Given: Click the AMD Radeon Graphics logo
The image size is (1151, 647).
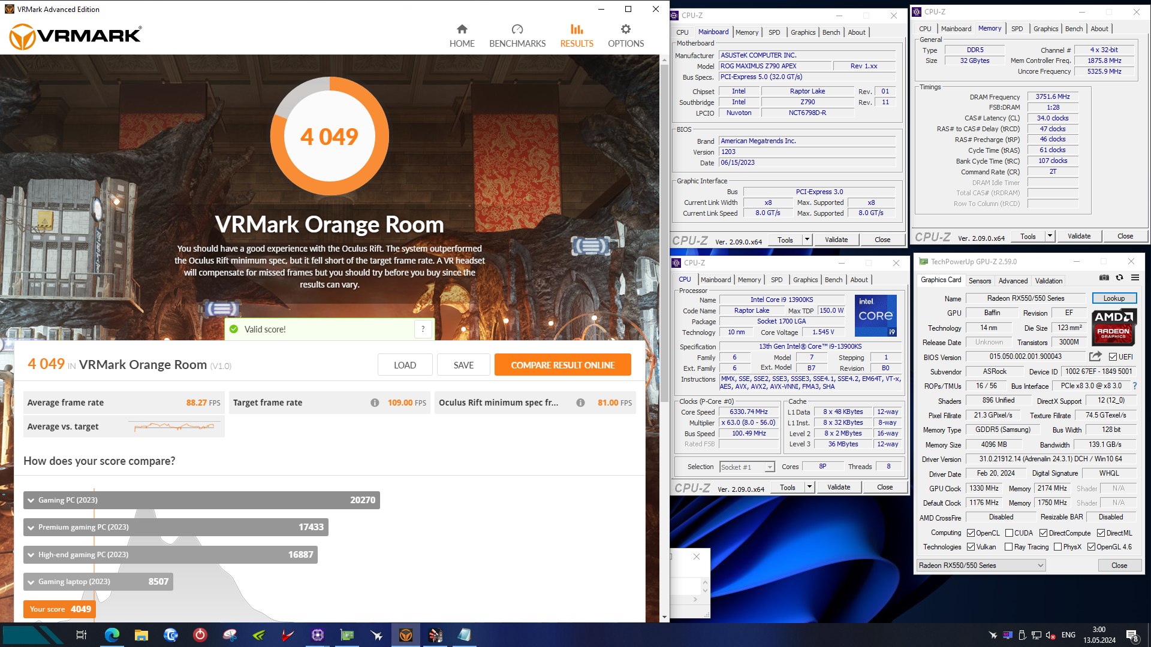Looking at the screenshot, I should [1114, 328].
